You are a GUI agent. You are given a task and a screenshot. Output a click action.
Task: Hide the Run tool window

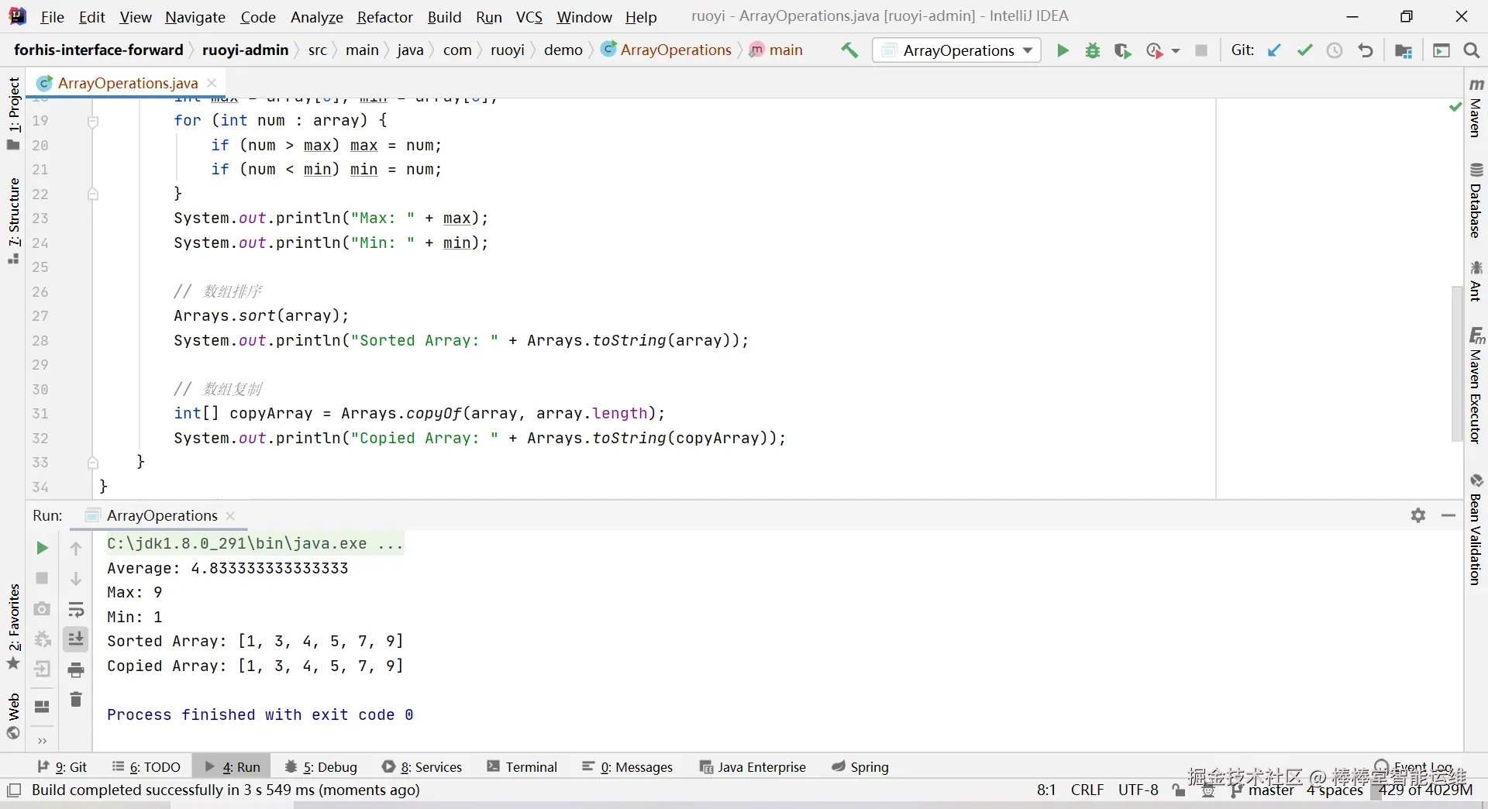[x=1448, y=515]
